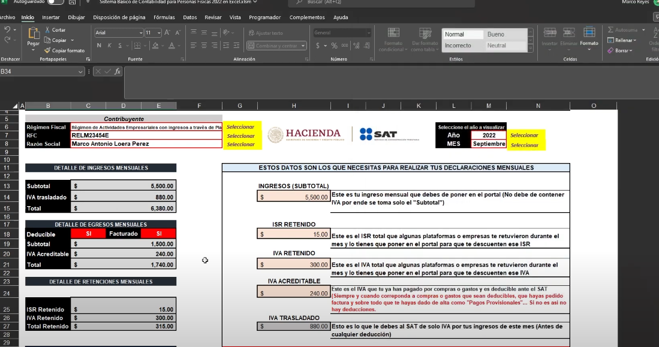Click the Copiar button
Image resolution: width=659 pixels, height=347 pixels.
pyautogui.click(x=56, y=40)
